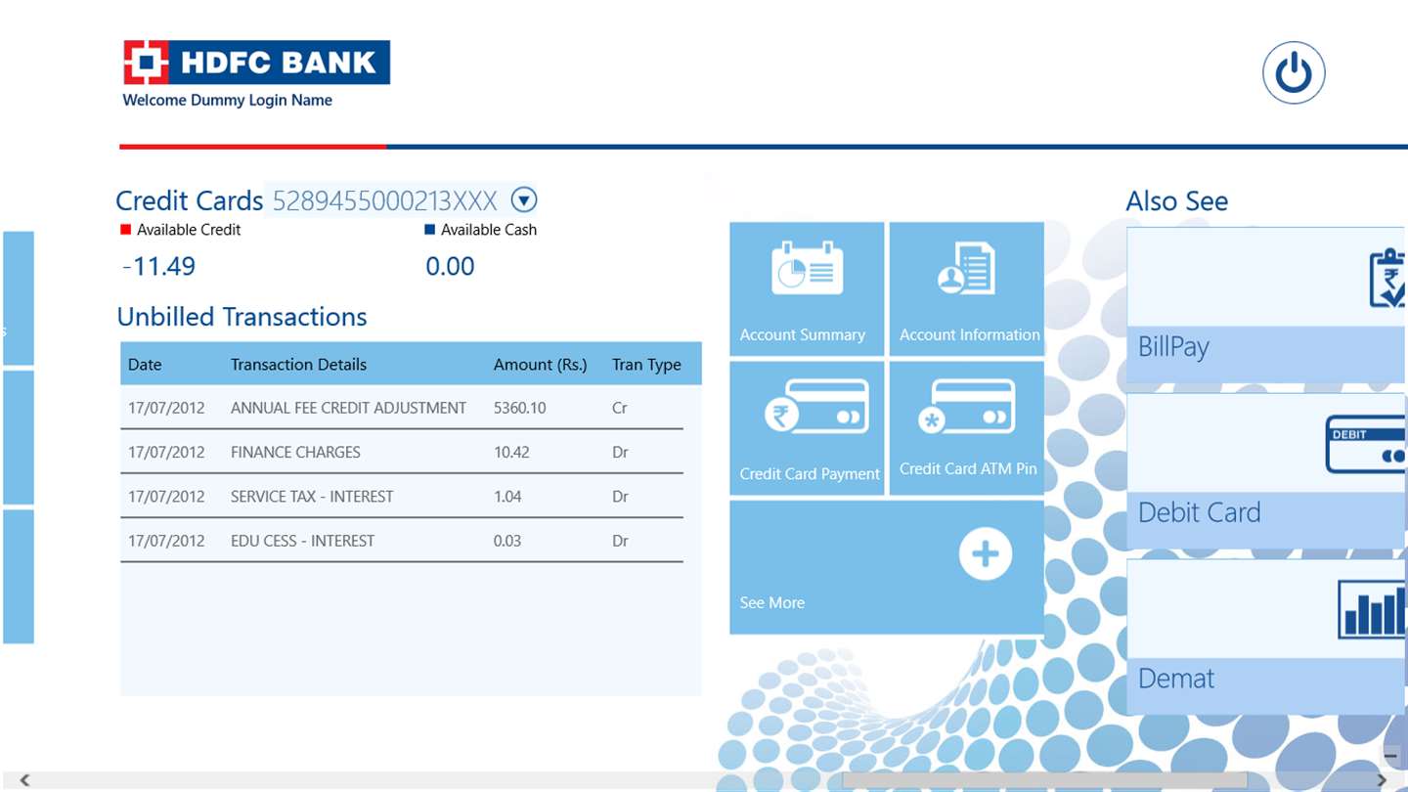Open the Account Summary tile
The width and height of the screenshot is (1408, 792).
point(807,288)
